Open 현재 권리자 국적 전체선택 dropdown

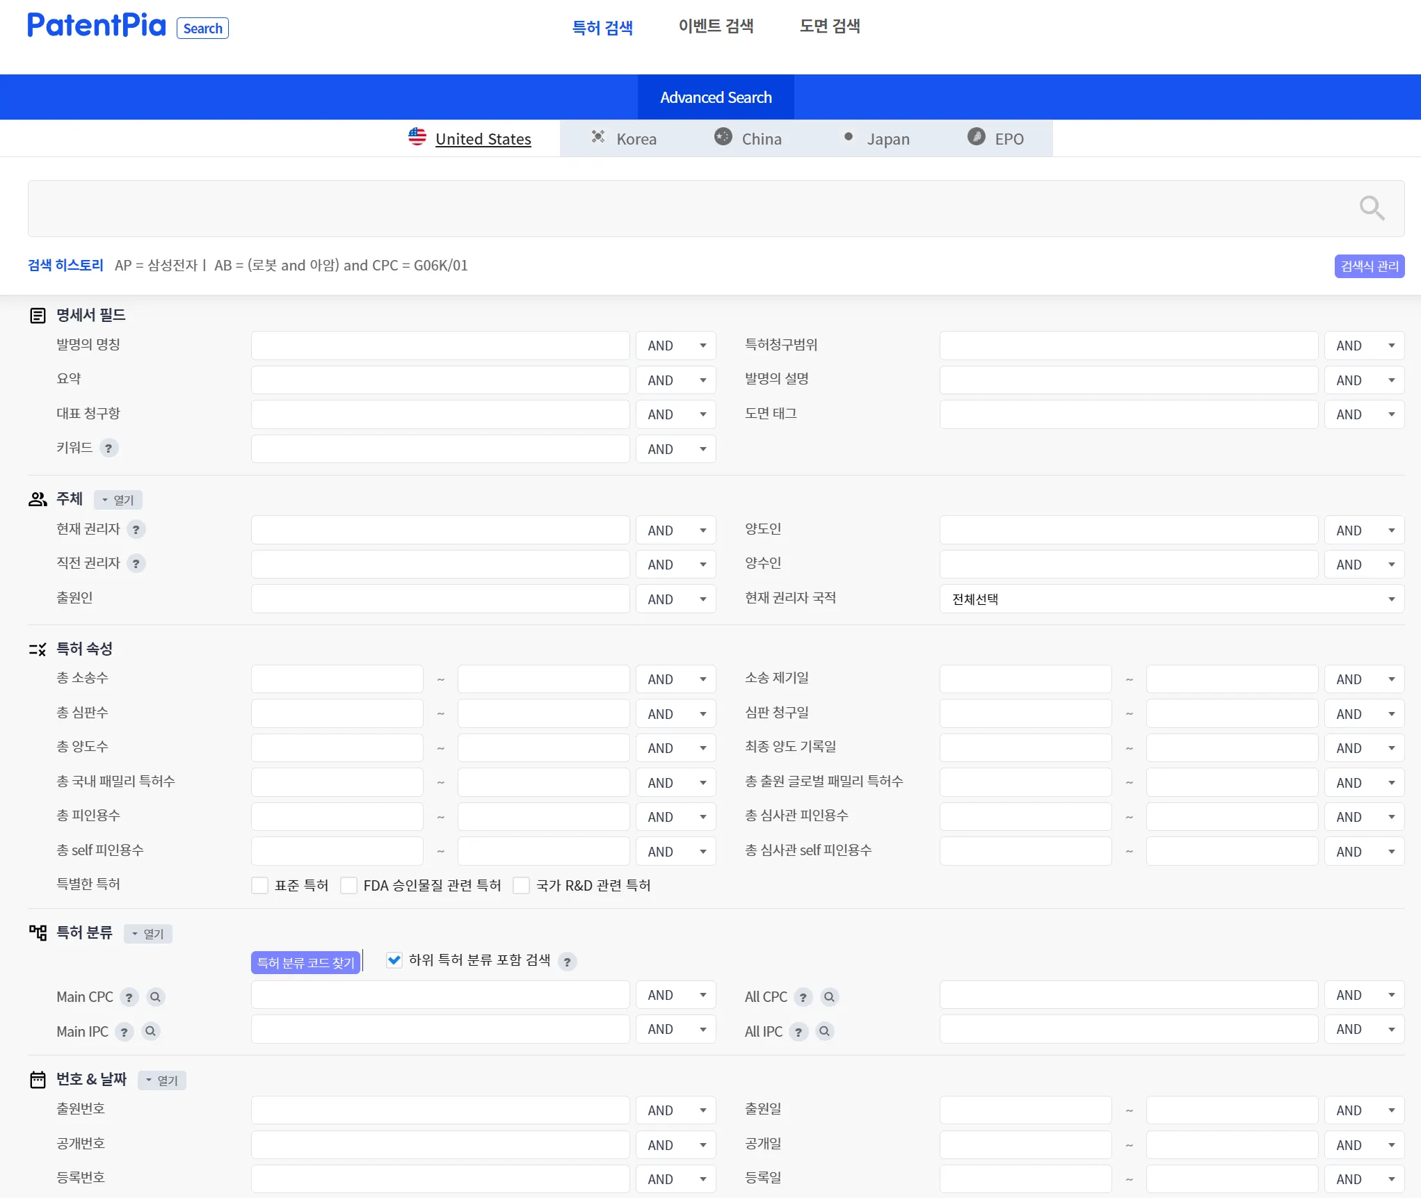[1171, 599]
